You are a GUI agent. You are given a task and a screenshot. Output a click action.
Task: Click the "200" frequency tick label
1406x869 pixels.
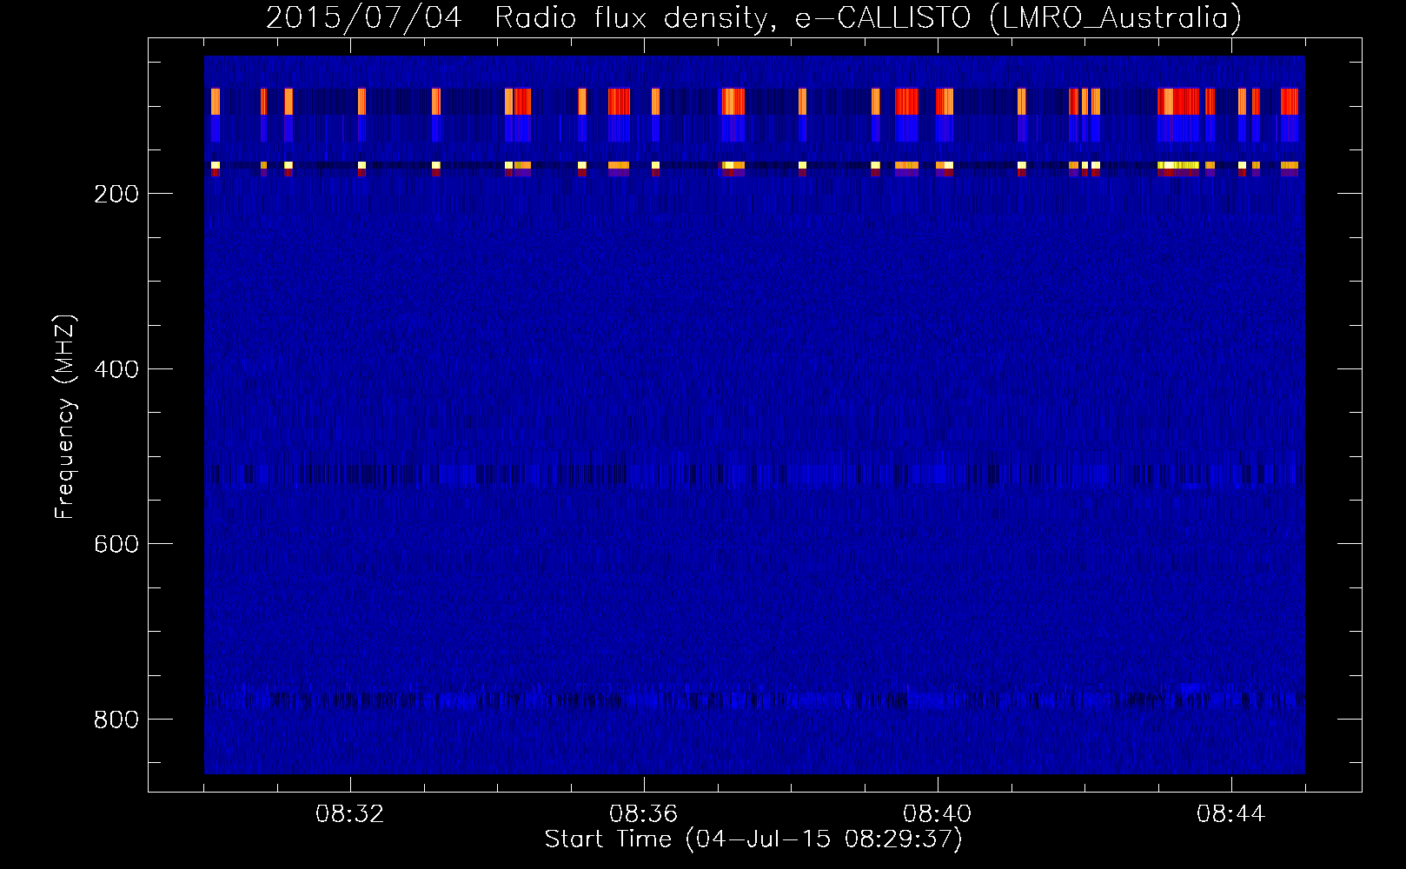pos(116,194)
